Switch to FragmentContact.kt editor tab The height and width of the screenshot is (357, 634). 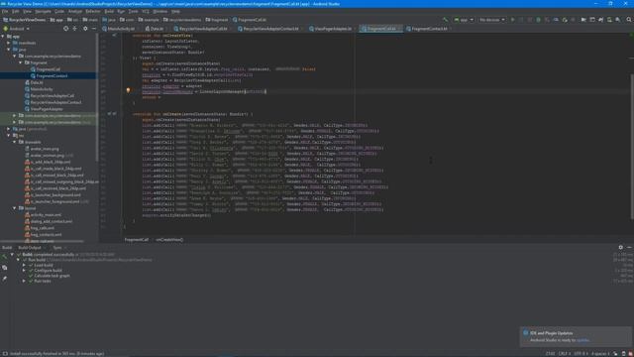[x=429, y=29]
